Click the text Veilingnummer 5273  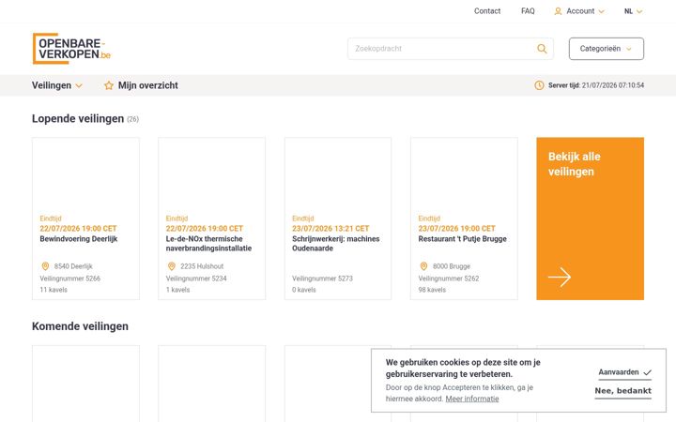pos(322,279)
